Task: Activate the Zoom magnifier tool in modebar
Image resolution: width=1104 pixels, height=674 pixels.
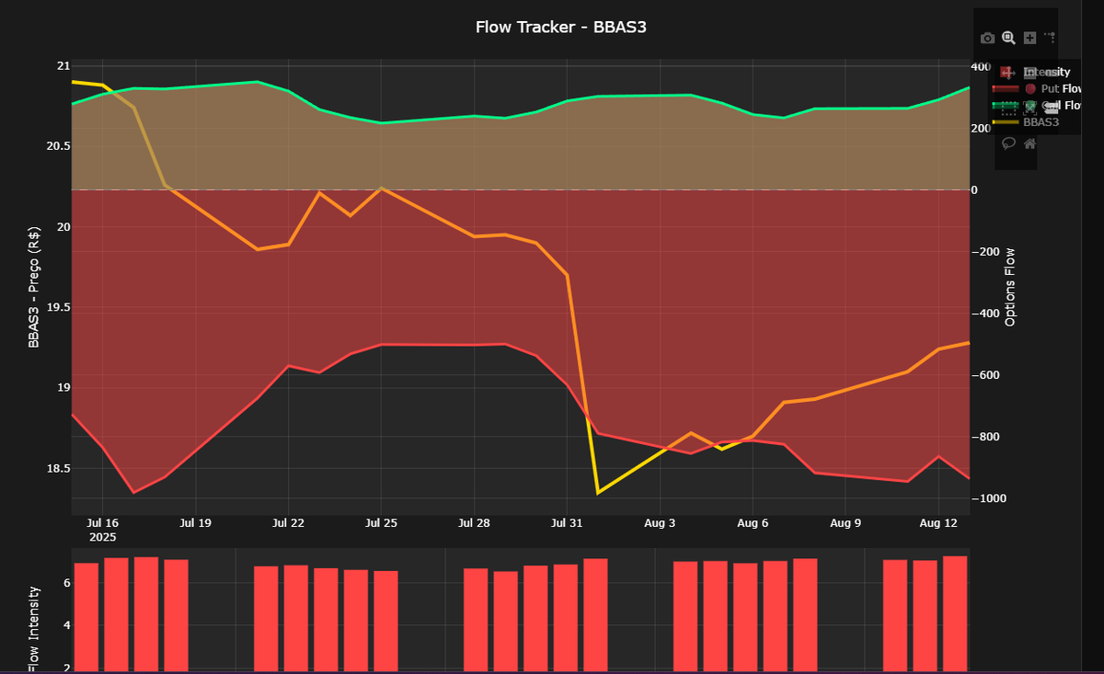Action: point(1008,38)
